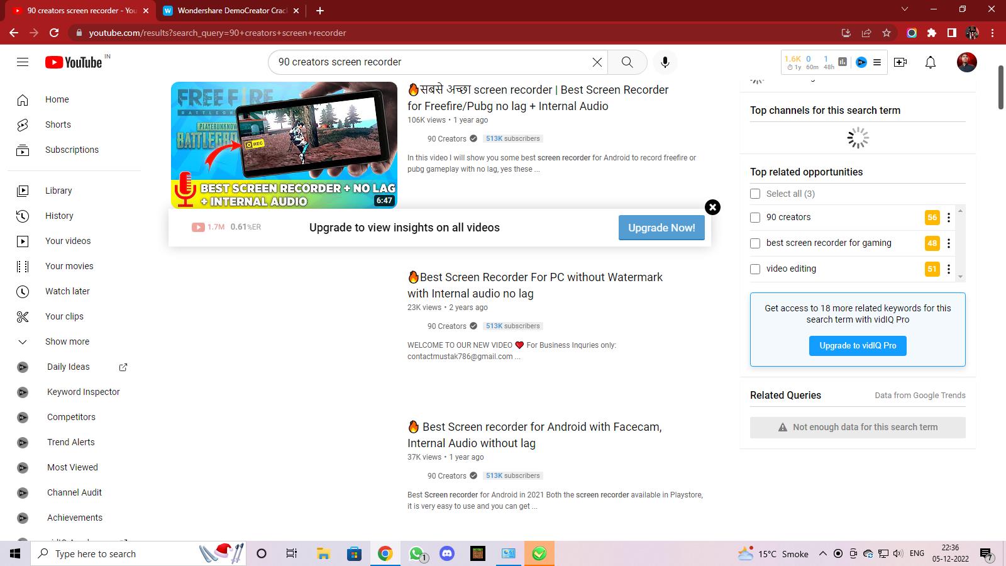Check the video editing keyword checkbox
The image size is (1006, 566).
755,269
